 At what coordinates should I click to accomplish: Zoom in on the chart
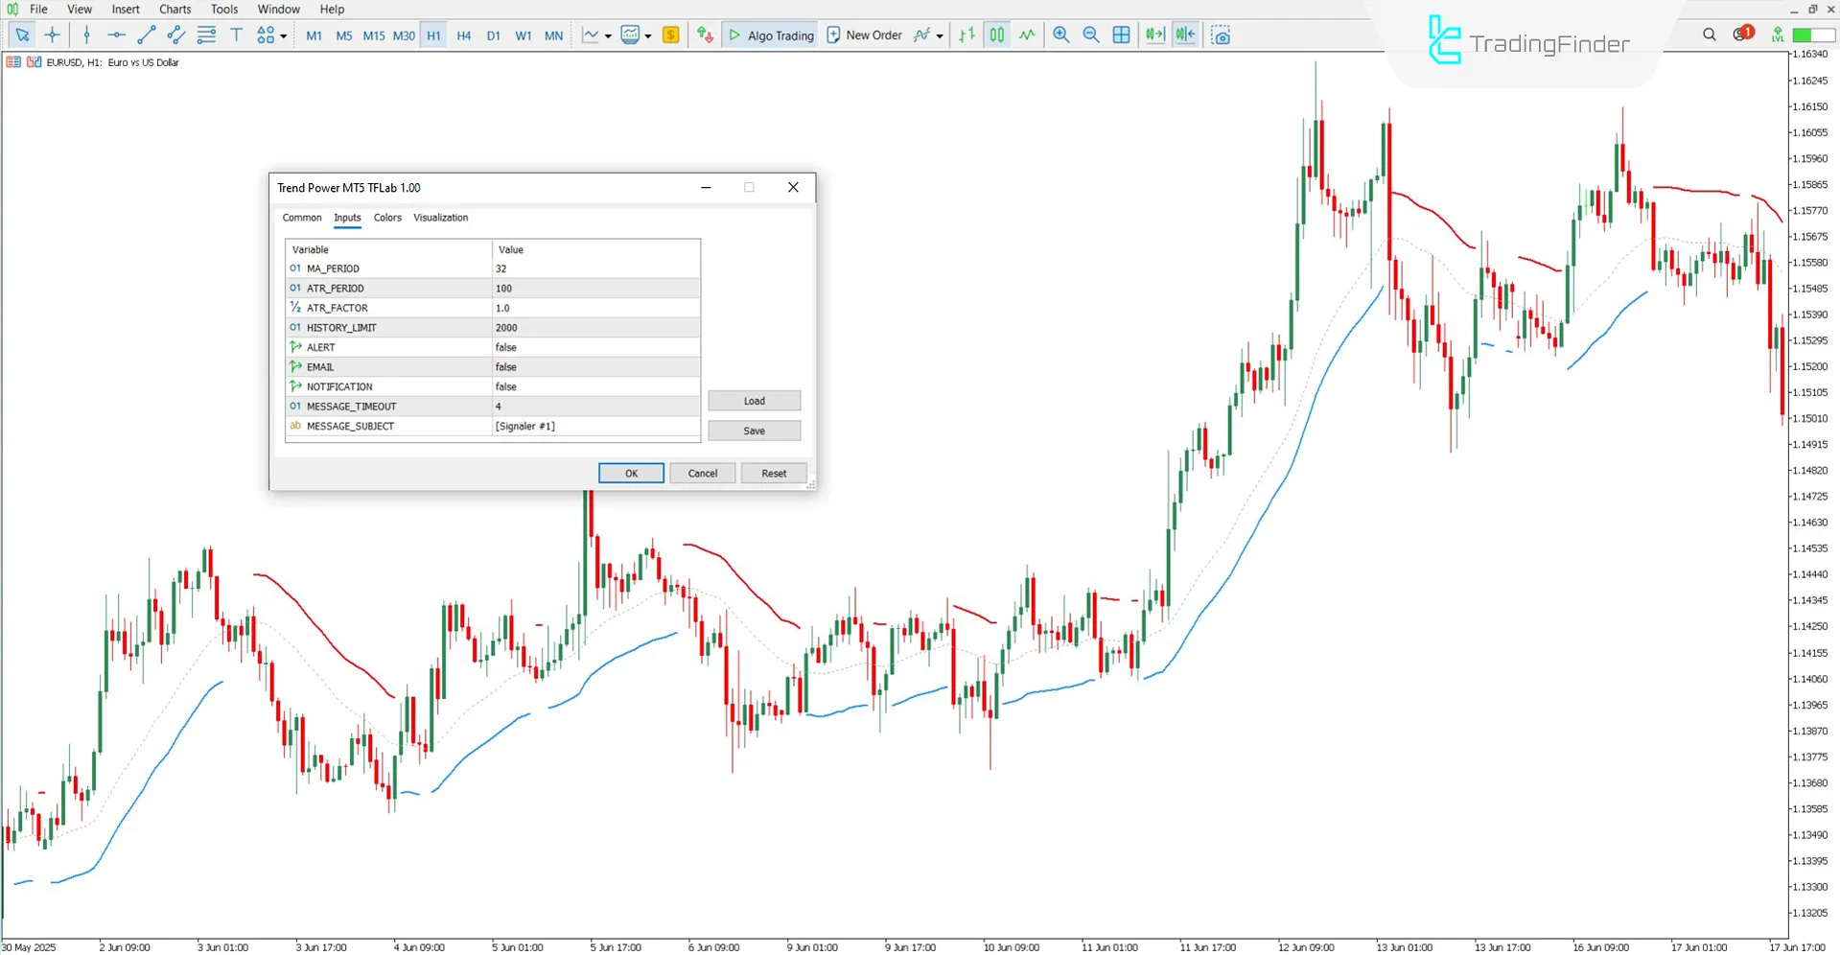[x=1060, y=35]
